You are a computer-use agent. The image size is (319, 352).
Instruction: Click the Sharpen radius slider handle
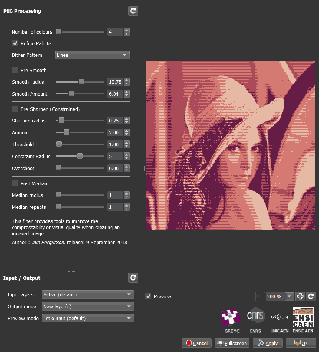coord(61,120)
